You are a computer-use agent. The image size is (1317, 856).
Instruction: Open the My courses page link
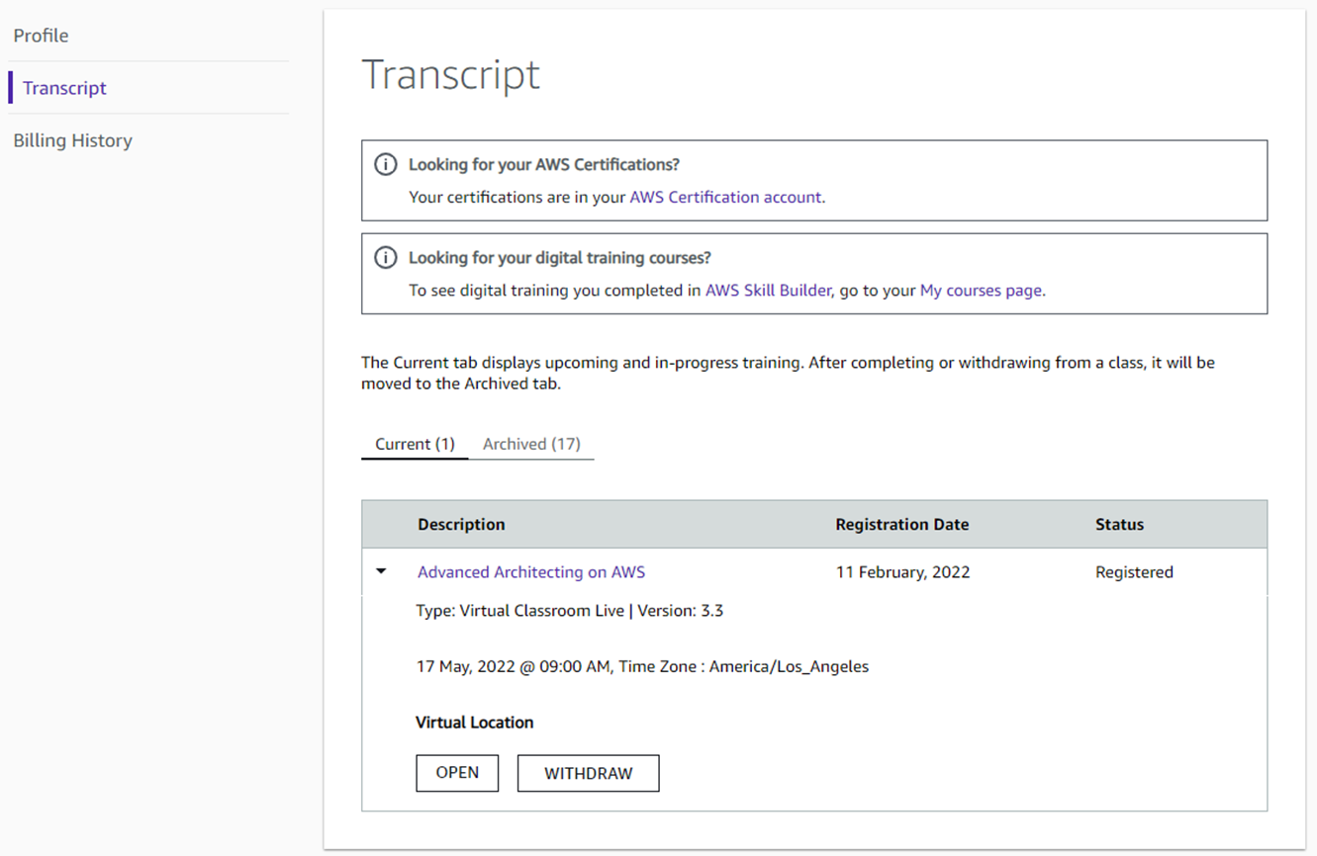click(981, 291)
